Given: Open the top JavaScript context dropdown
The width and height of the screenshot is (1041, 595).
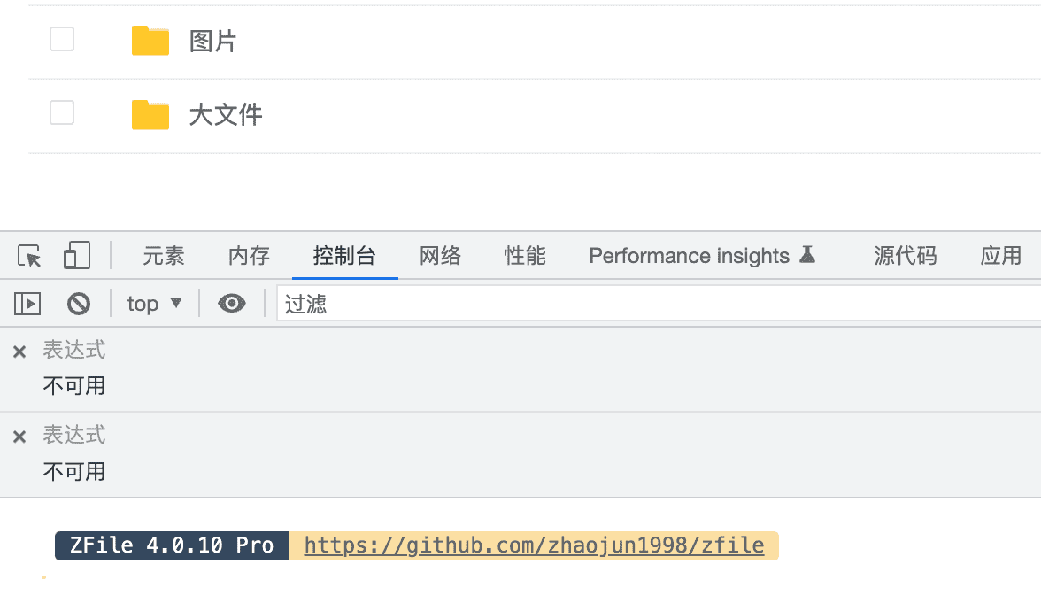Looking at the screenshot, I should pos(154,304).
